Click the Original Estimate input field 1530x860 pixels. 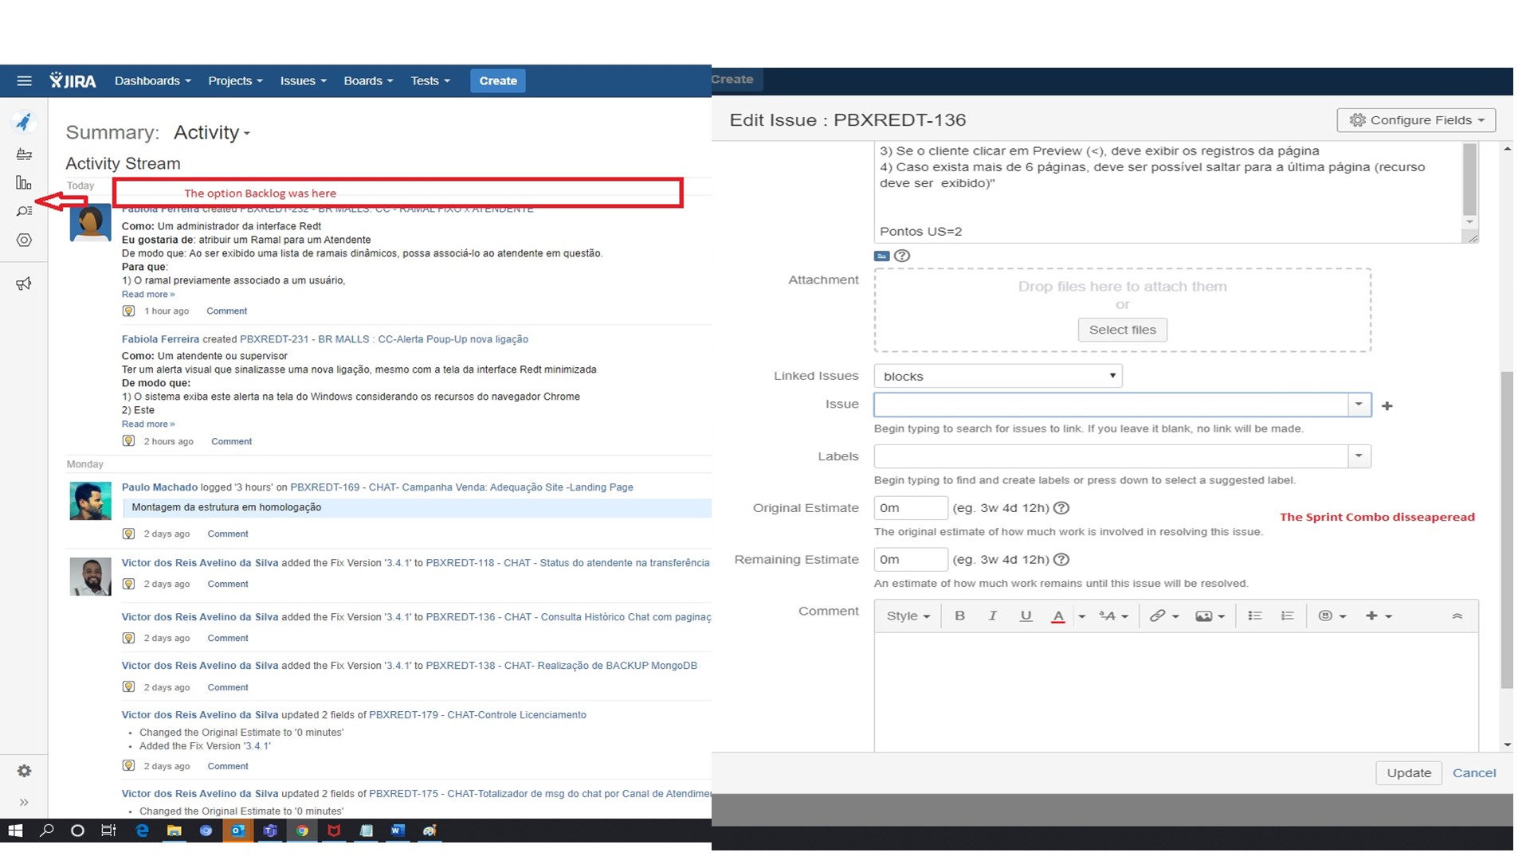tap(910, 508)
